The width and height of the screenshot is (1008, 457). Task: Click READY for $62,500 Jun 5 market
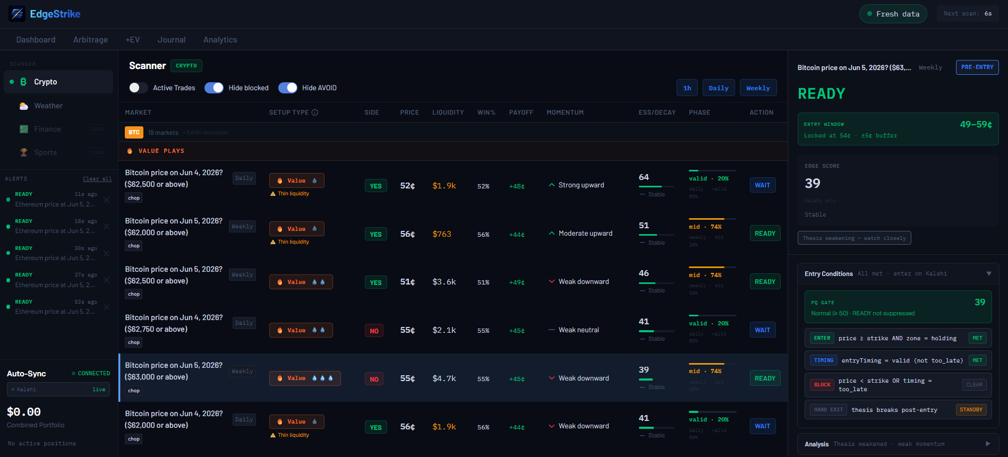point(765,282)
